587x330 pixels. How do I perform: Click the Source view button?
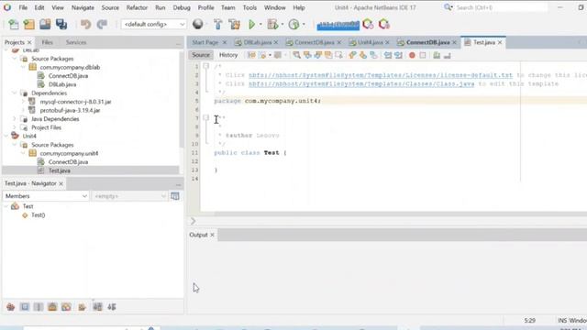coord(201,55)
